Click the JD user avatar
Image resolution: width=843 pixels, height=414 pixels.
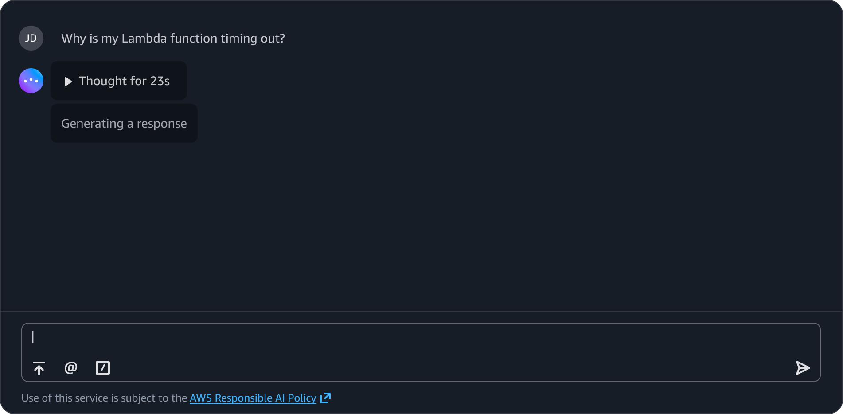coord(31,38)
